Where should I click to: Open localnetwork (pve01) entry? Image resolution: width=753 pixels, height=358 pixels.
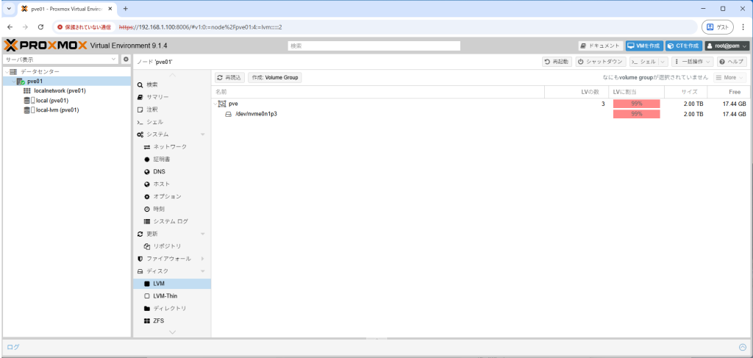point(60,90)
